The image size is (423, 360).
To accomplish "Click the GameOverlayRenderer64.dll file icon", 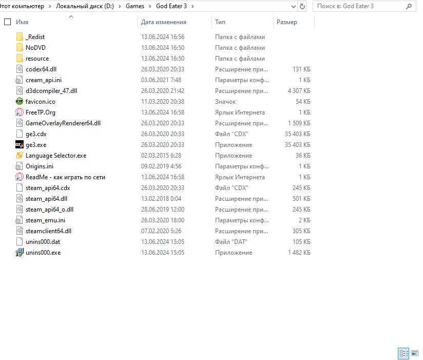I will click(x=20, y=123).
